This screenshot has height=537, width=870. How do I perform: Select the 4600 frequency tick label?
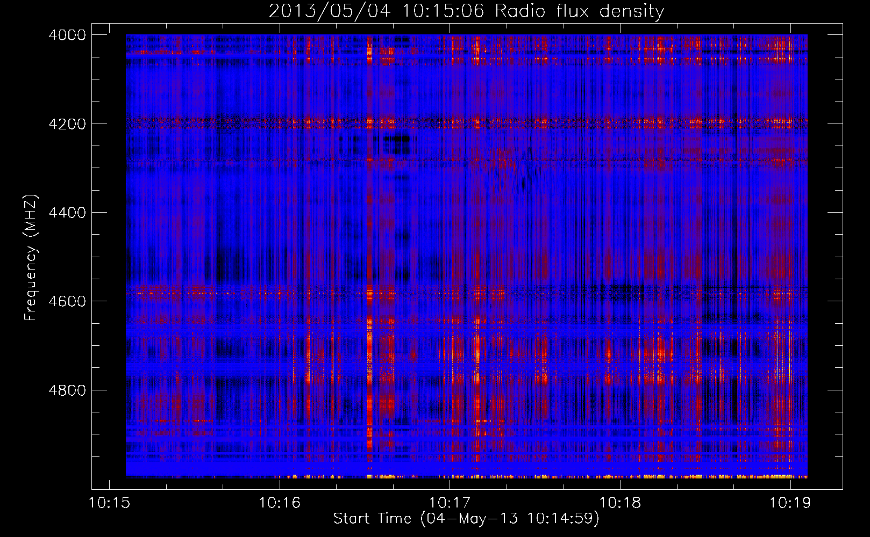tap(67, 301)
